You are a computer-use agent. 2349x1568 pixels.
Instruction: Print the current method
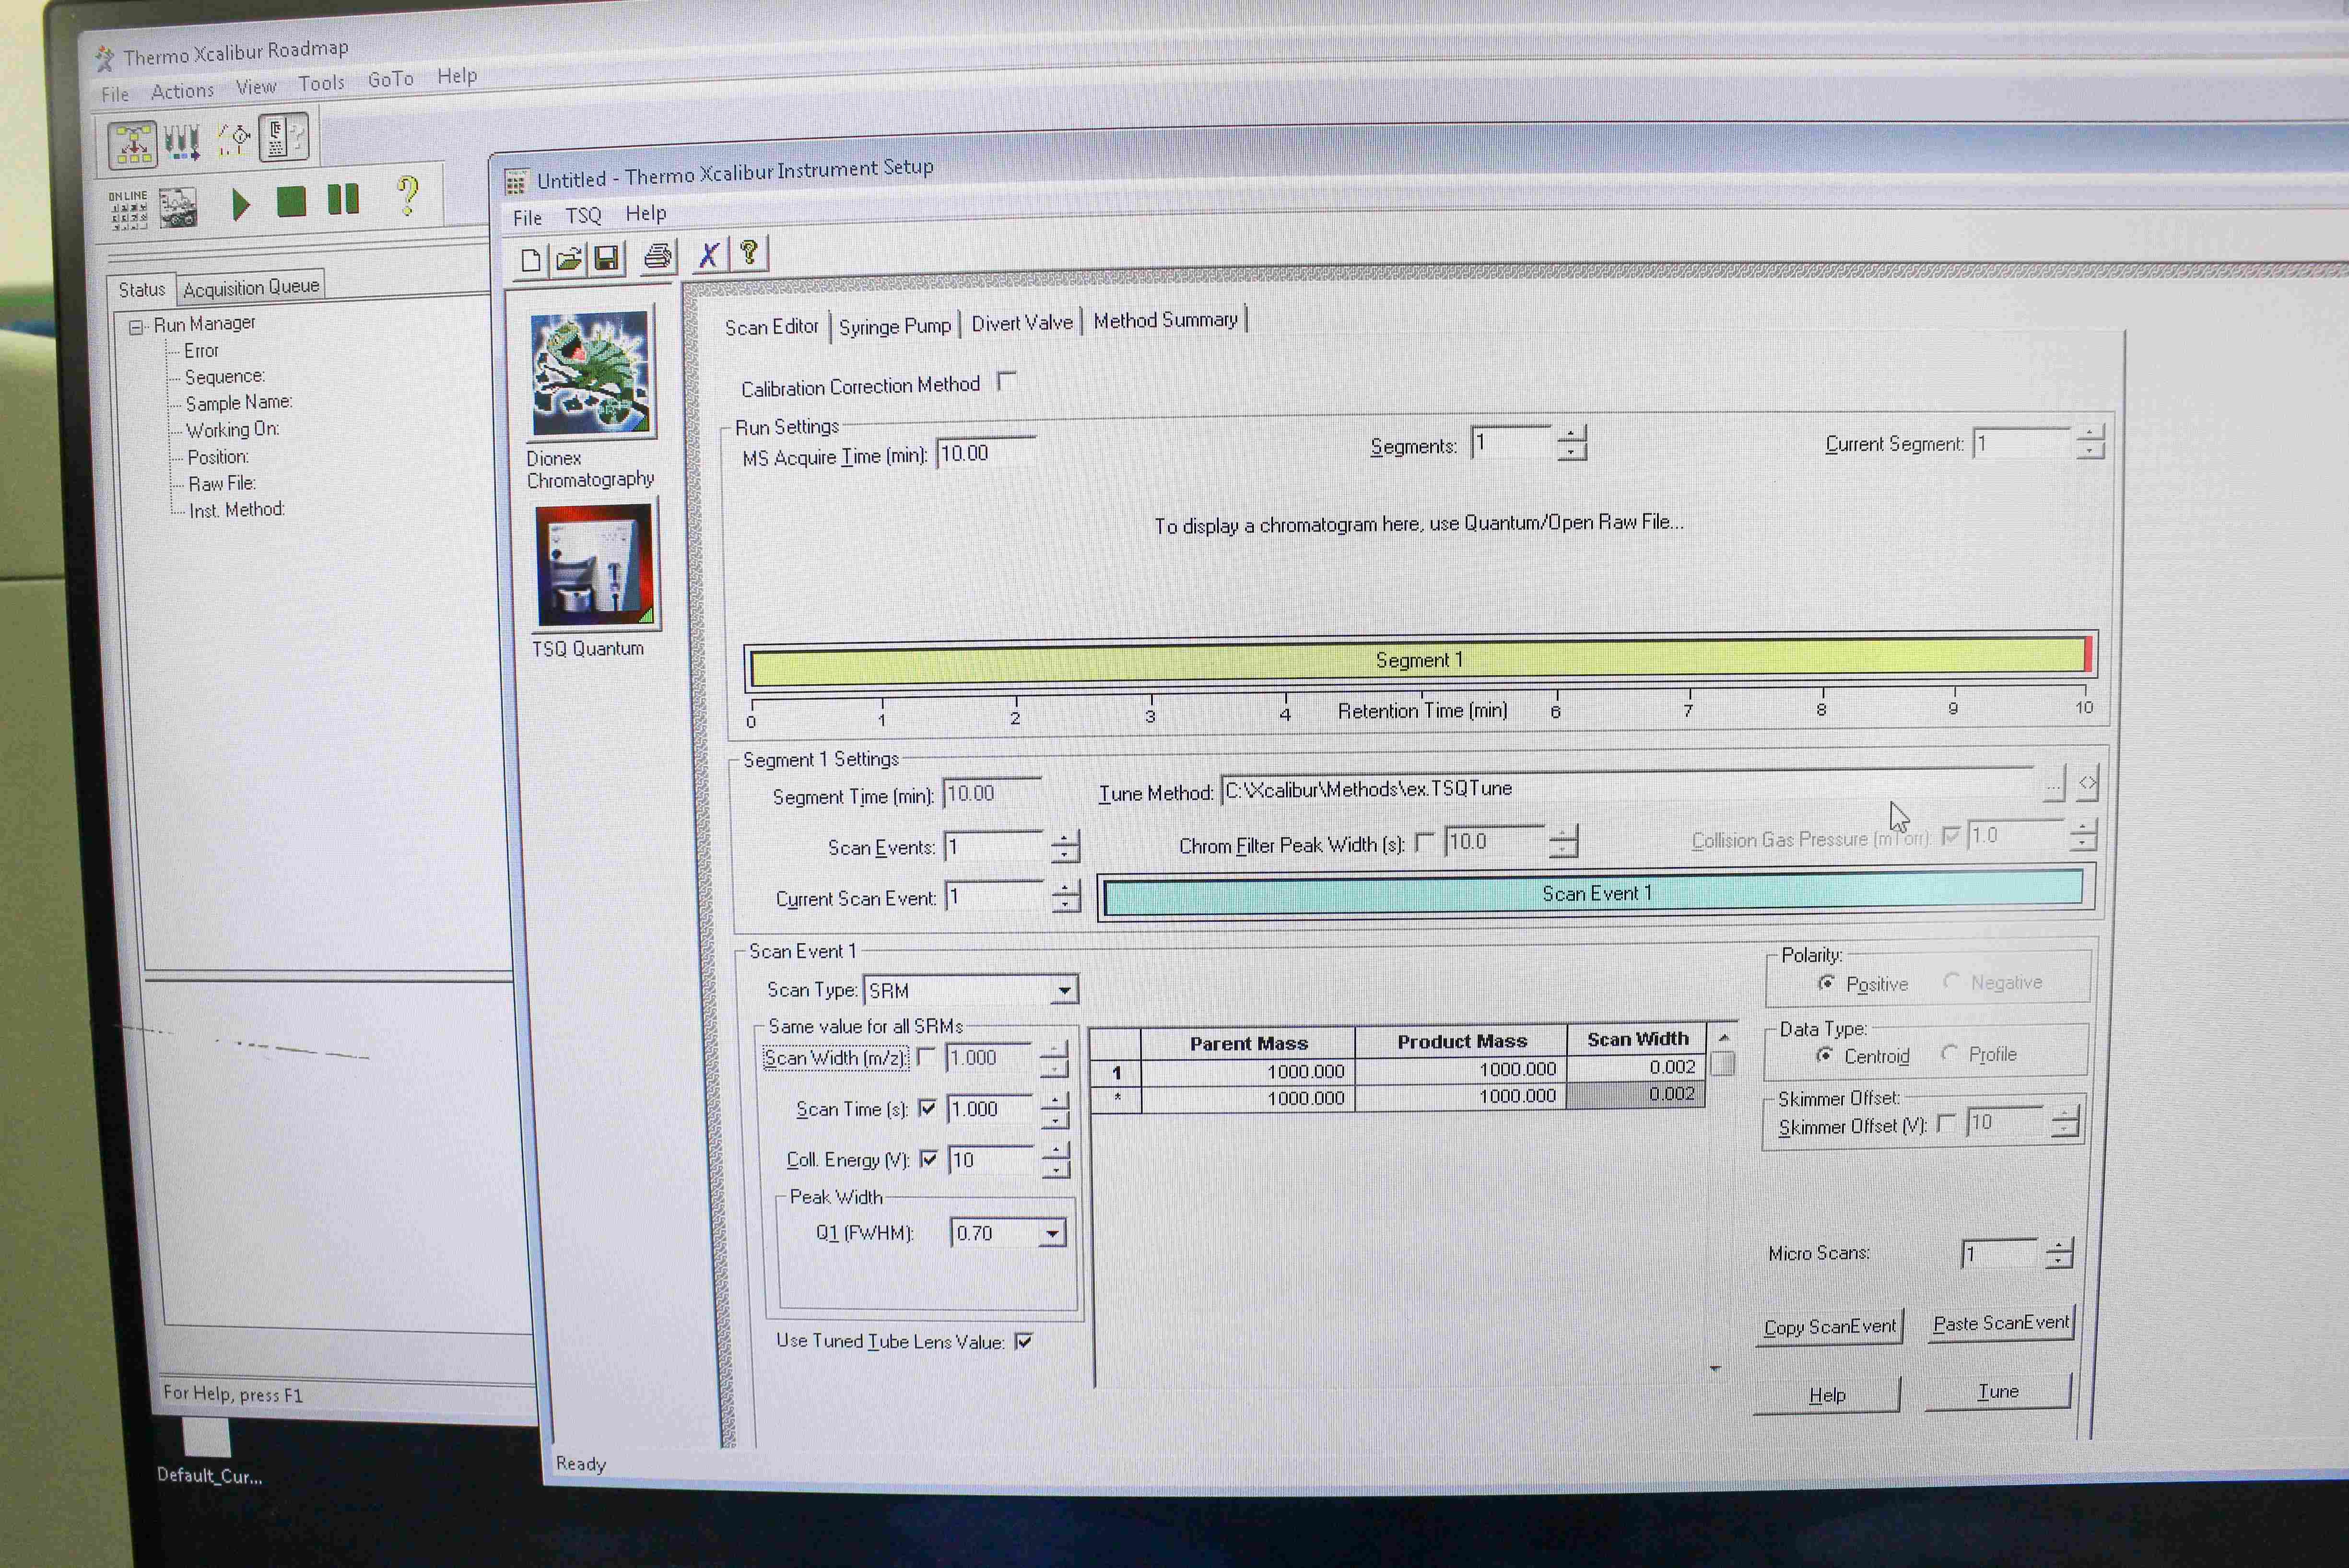click(658, 257)
